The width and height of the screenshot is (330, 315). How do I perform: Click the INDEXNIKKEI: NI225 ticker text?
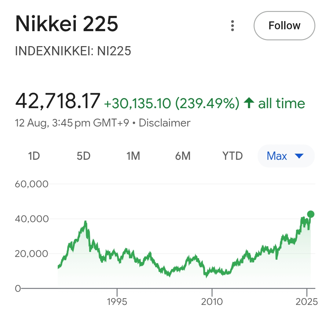point(73,51)
